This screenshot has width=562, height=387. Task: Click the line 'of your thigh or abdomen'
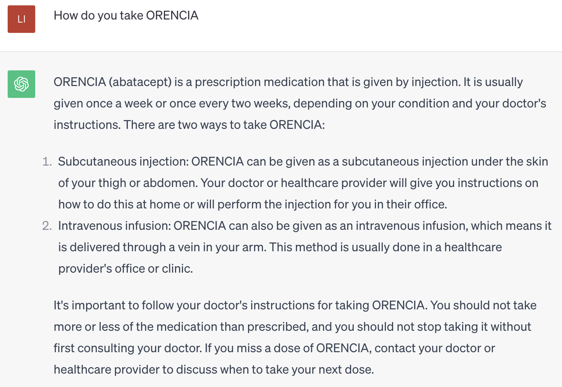pos(298,183)
